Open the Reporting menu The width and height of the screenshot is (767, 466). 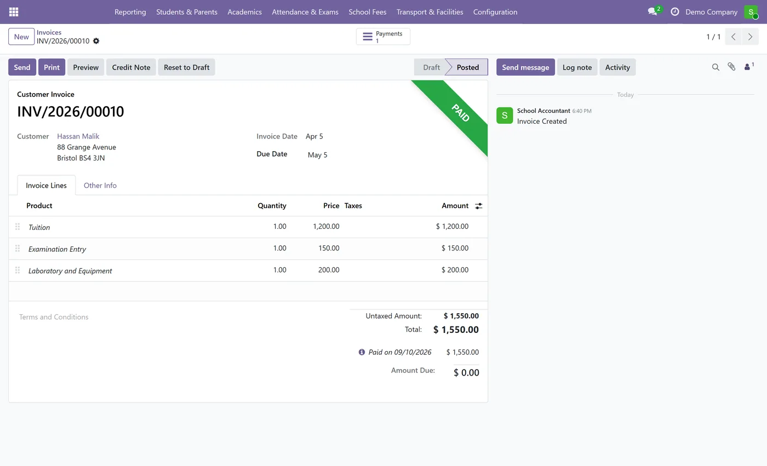[x=130, y=11]
